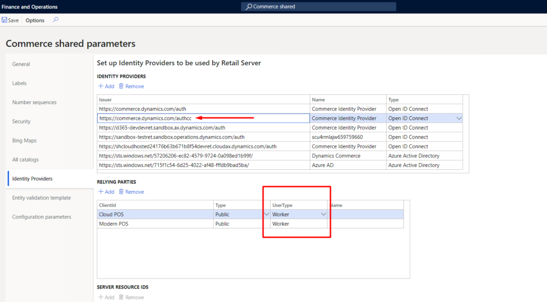Select the sandbox-testret operations issuer row
The height and width of the screenshot is (302, 547).
(x=204, y=137)
